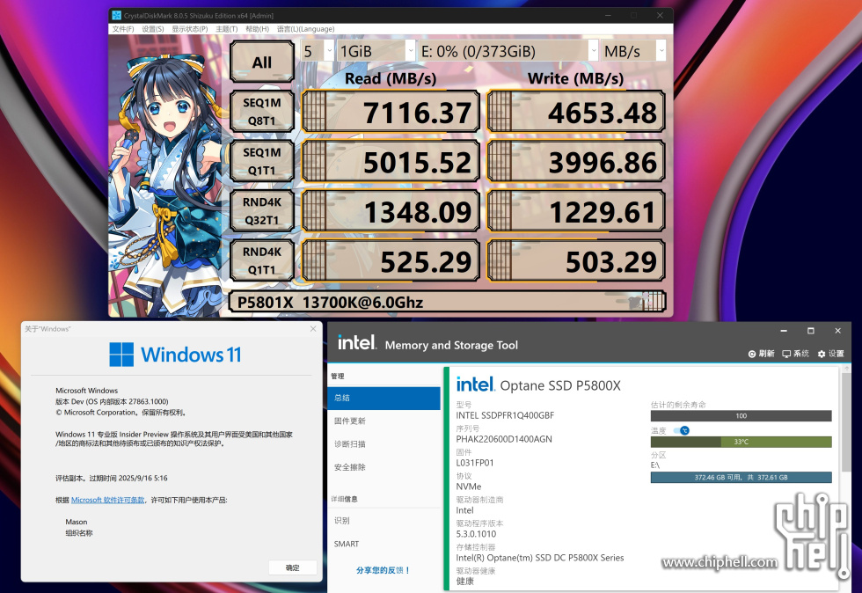Open the 帮助(H) help menu
The image size is (862, 593).
257,29
